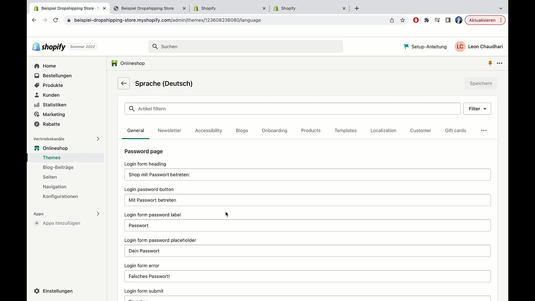Click plus icon beside Apps hinzufügen
The width and height of the screenshot is (535, 301).
pos(37,223)
